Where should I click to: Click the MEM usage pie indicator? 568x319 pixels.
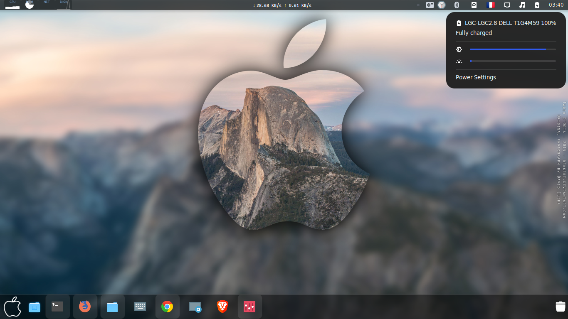pyautogui.click(x=30, y=5)
